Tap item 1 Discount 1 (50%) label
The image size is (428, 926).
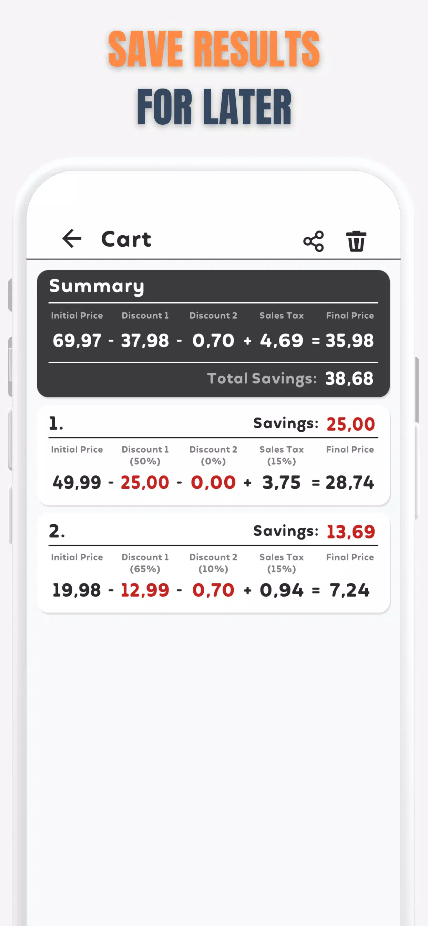(145, 455)
